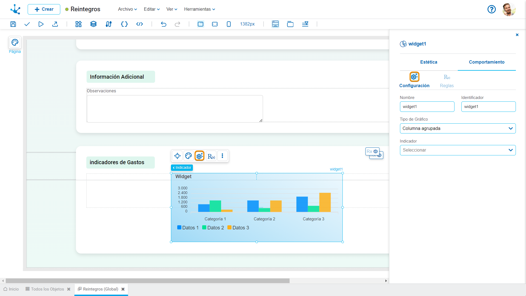This screenshot has width=526, height=296.
Task: Switch to the Estética tab
Action: pos(429,62)
